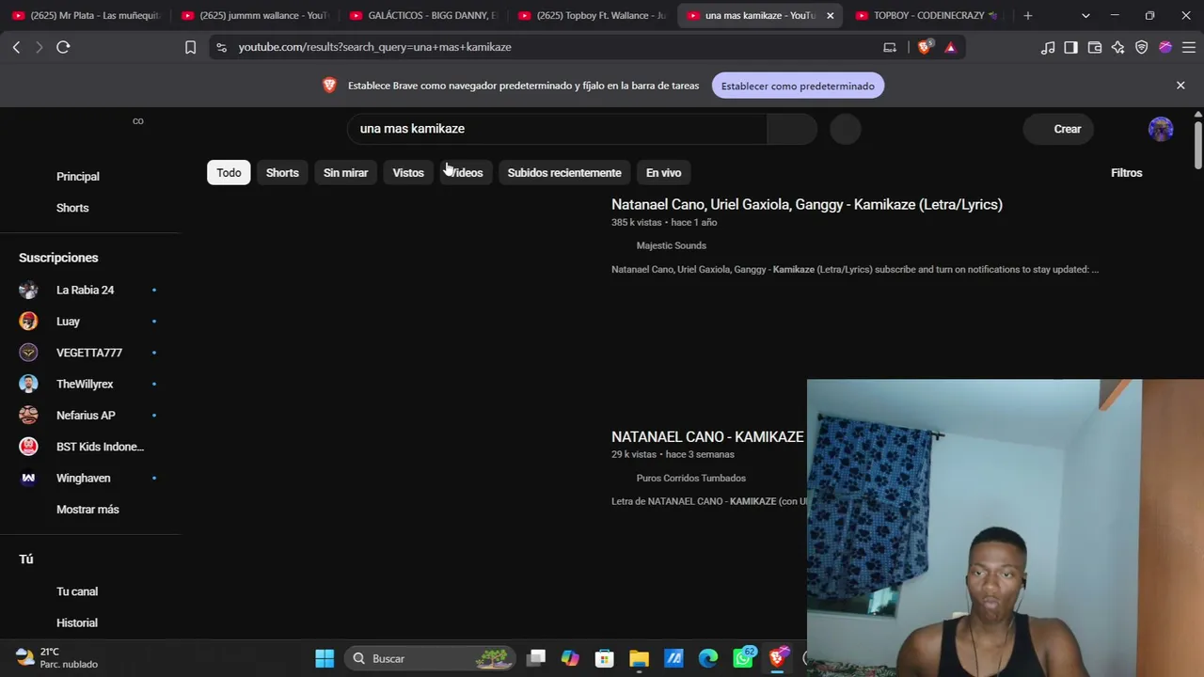Close the 'una mas kamikaze' tab

pos(830,15)
